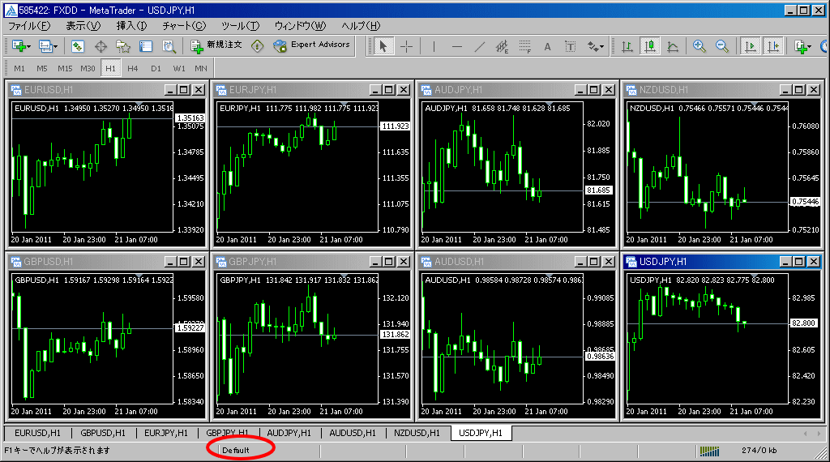Switch to the AUDUSD,H1 bottom tab
Viewport: 830px width, 462px height.
click(x=353, y=433)
